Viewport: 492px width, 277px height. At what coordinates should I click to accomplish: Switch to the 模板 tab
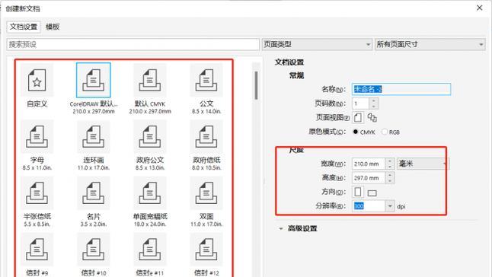coord(53,27)
